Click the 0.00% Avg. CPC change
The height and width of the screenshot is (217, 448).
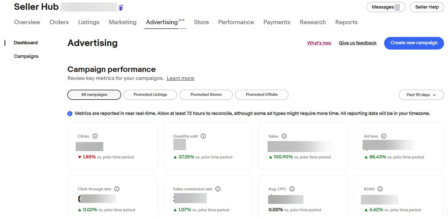[x=276, y=210]
